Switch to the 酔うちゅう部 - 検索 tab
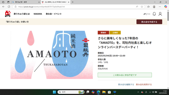Image resolution: width=169 pixels, height=95 pixels. pos(26,2)
